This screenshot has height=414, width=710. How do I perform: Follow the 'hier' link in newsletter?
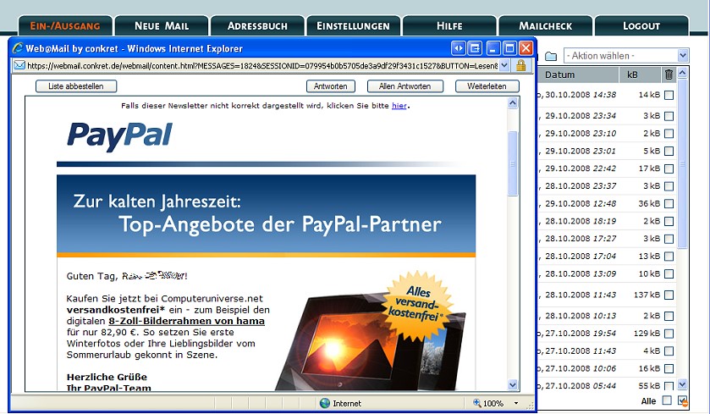click(399, 106)
